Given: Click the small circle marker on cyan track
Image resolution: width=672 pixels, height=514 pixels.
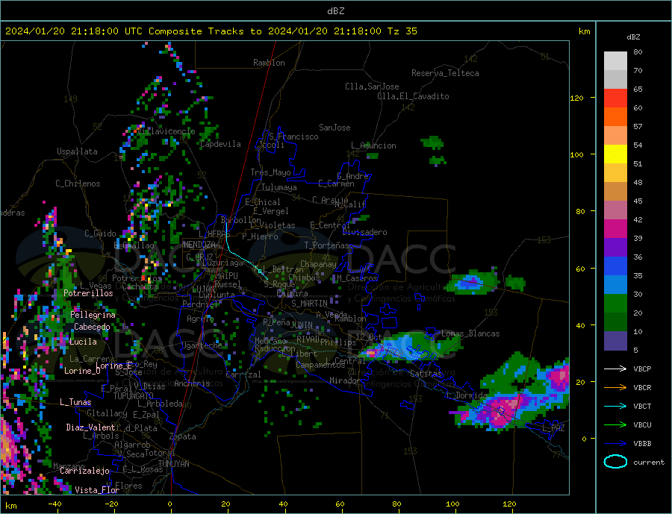Looking at the screenshot, I should [260, 271].
